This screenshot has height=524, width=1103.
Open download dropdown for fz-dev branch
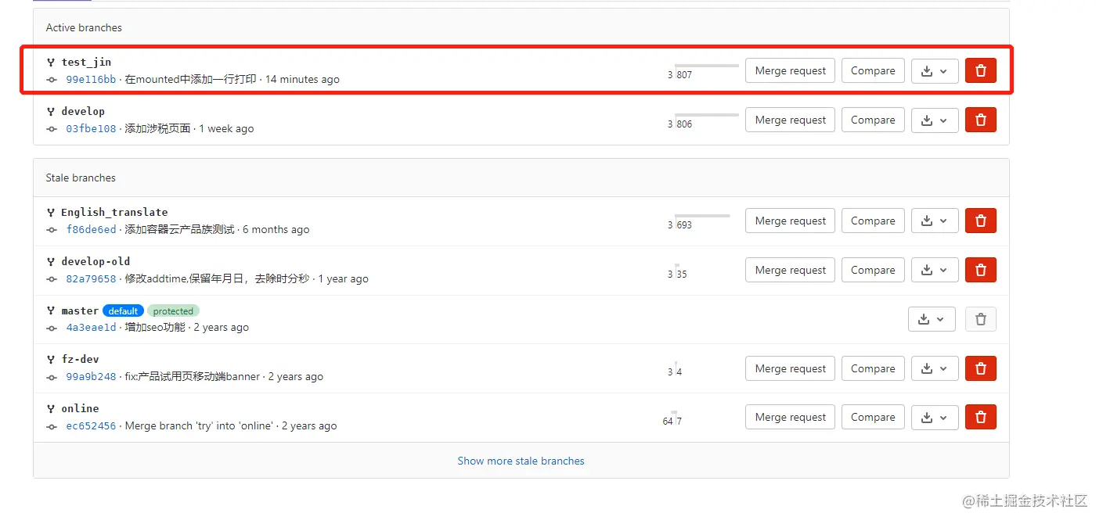click(x=935, y=368)
